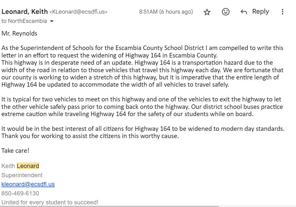Open the three-dot More options menu
The image size is (296, 207).
[x=282, y=12]
